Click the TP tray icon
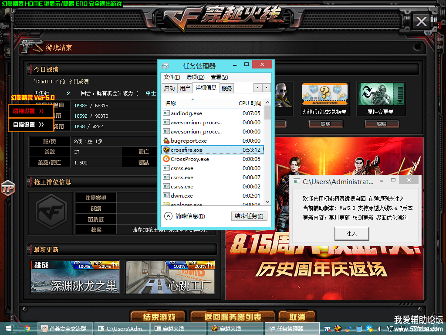 point(328,329)
